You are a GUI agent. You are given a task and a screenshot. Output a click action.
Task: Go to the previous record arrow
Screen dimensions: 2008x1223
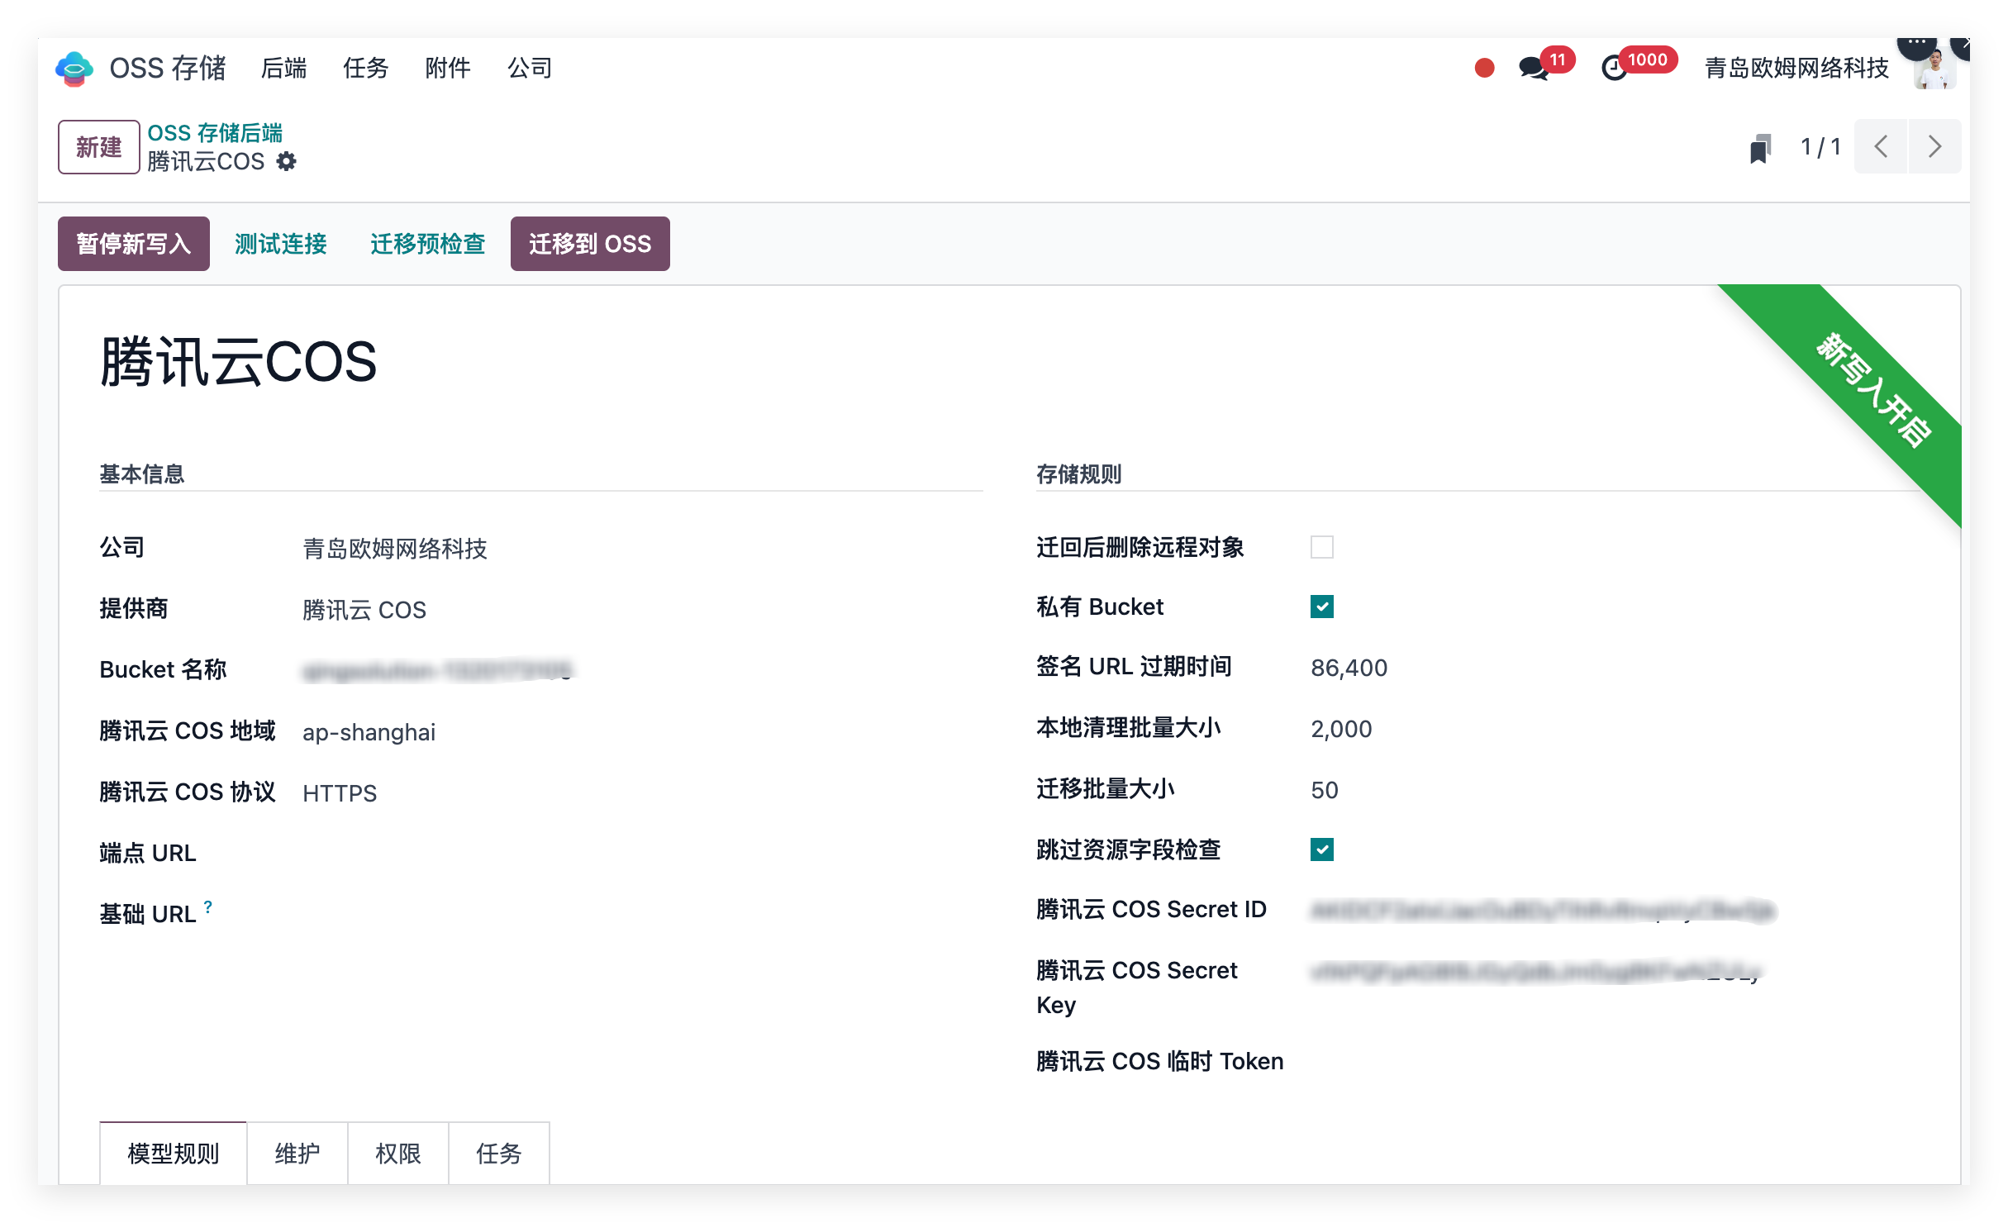pos(1881,147)
